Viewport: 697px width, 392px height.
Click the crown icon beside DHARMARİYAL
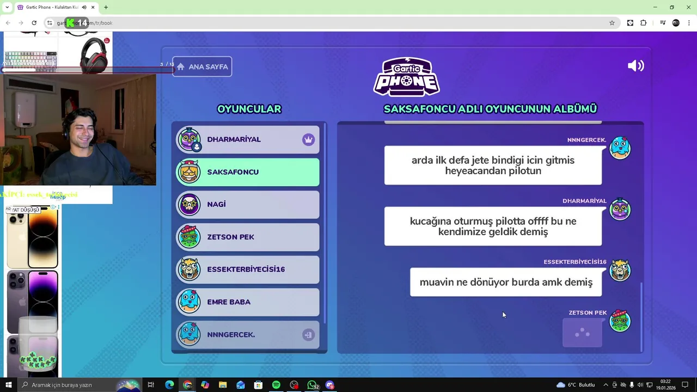tap(308, 139)
